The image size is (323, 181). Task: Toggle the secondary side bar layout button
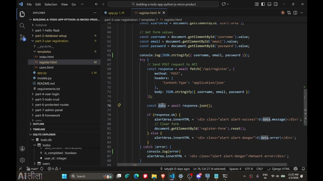[x=276, y=4]
